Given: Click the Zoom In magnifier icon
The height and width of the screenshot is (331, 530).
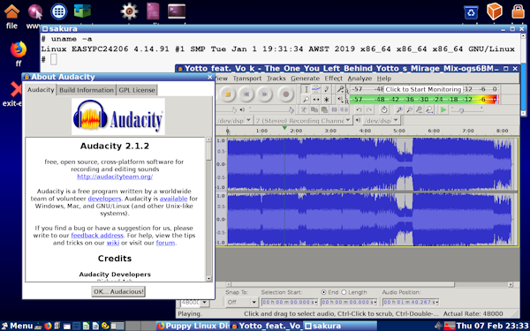Looking at the screenshot, I should (399, 109).
